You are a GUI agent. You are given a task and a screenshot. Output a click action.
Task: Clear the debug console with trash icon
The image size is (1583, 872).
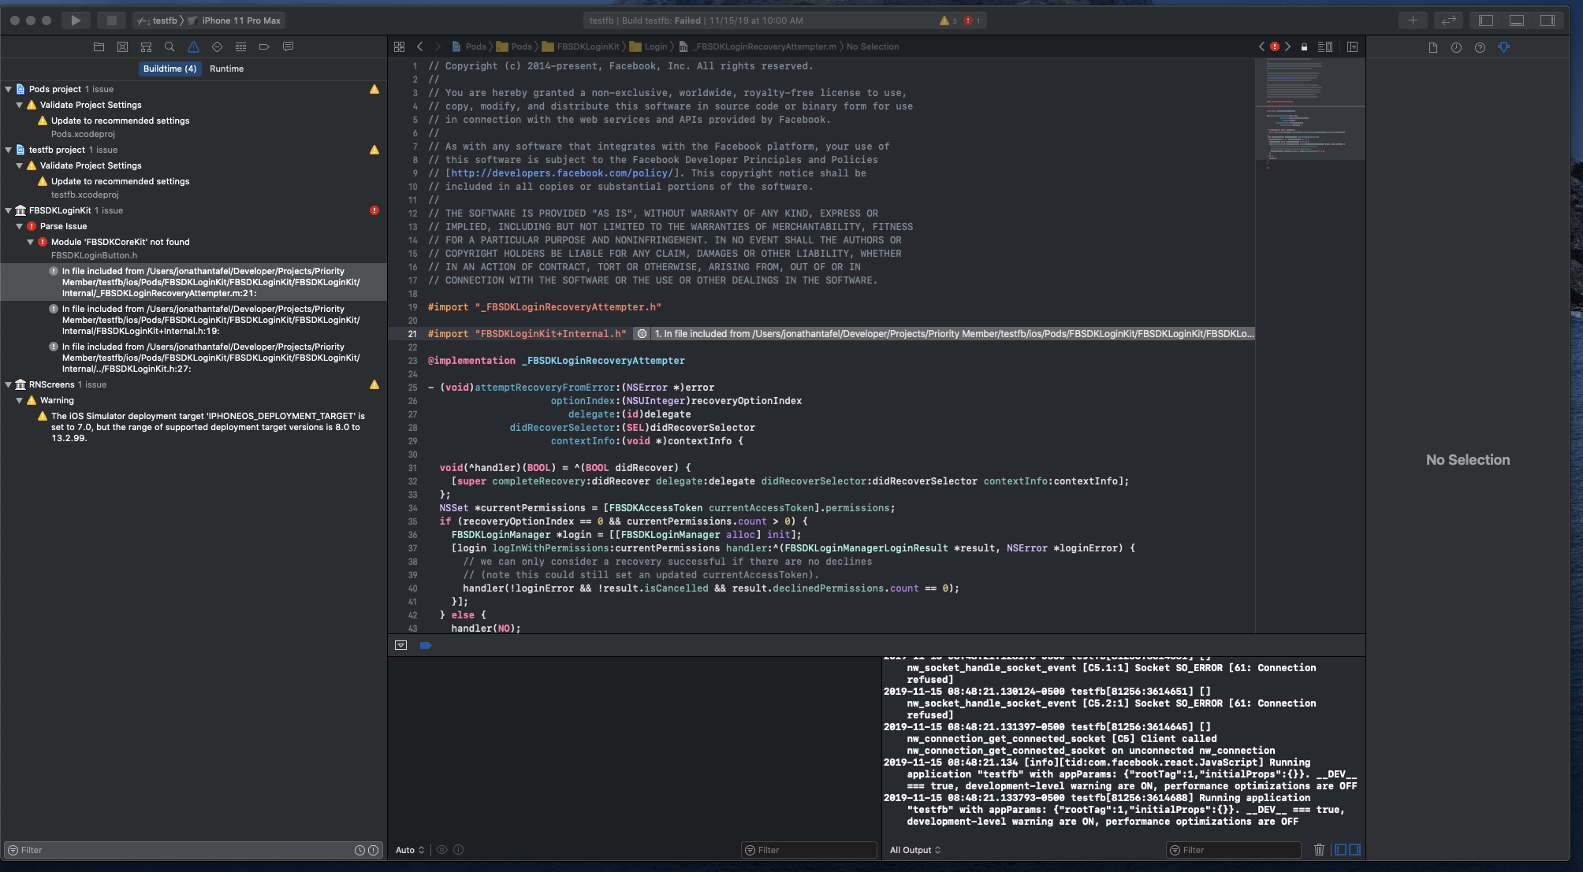(x=1320, y=849)
